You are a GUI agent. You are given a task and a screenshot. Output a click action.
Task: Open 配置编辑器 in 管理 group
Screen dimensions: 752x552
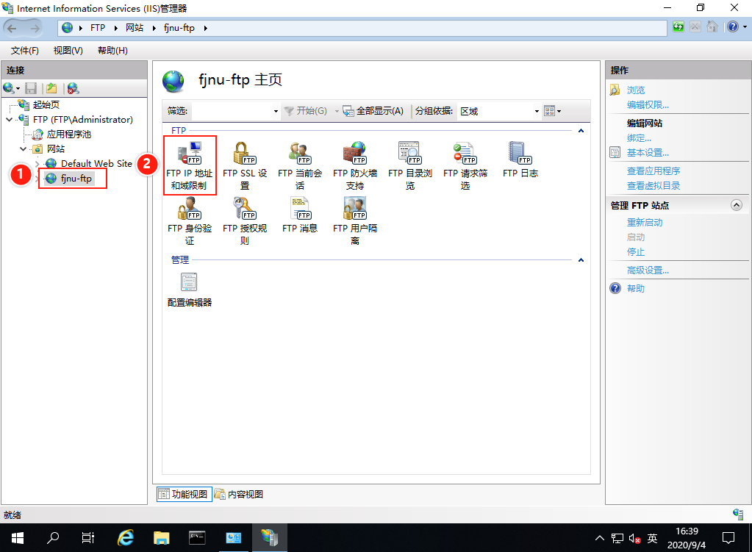pyautogui.click(x=190, y=290)
